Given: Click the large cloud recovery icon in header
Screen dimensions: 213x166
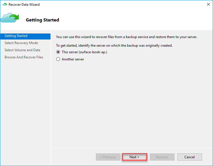Looking at the screenshot, I should coord(9,18).
